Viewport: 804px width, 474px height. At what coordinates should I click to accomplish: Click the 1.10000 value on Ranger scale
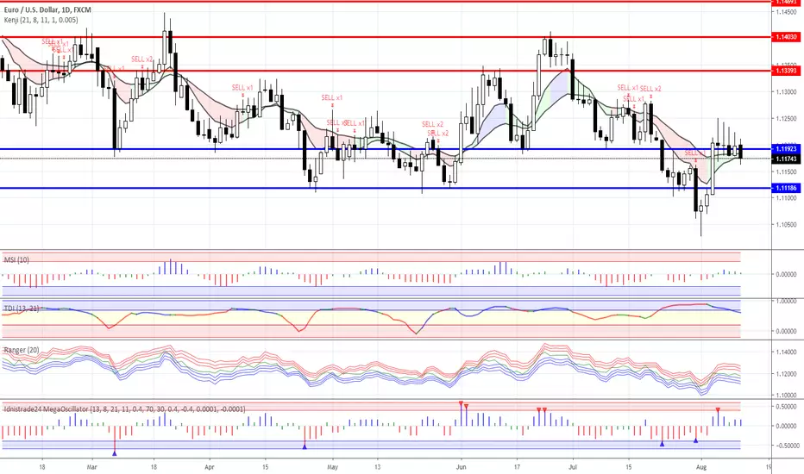(x=786, y=395)
